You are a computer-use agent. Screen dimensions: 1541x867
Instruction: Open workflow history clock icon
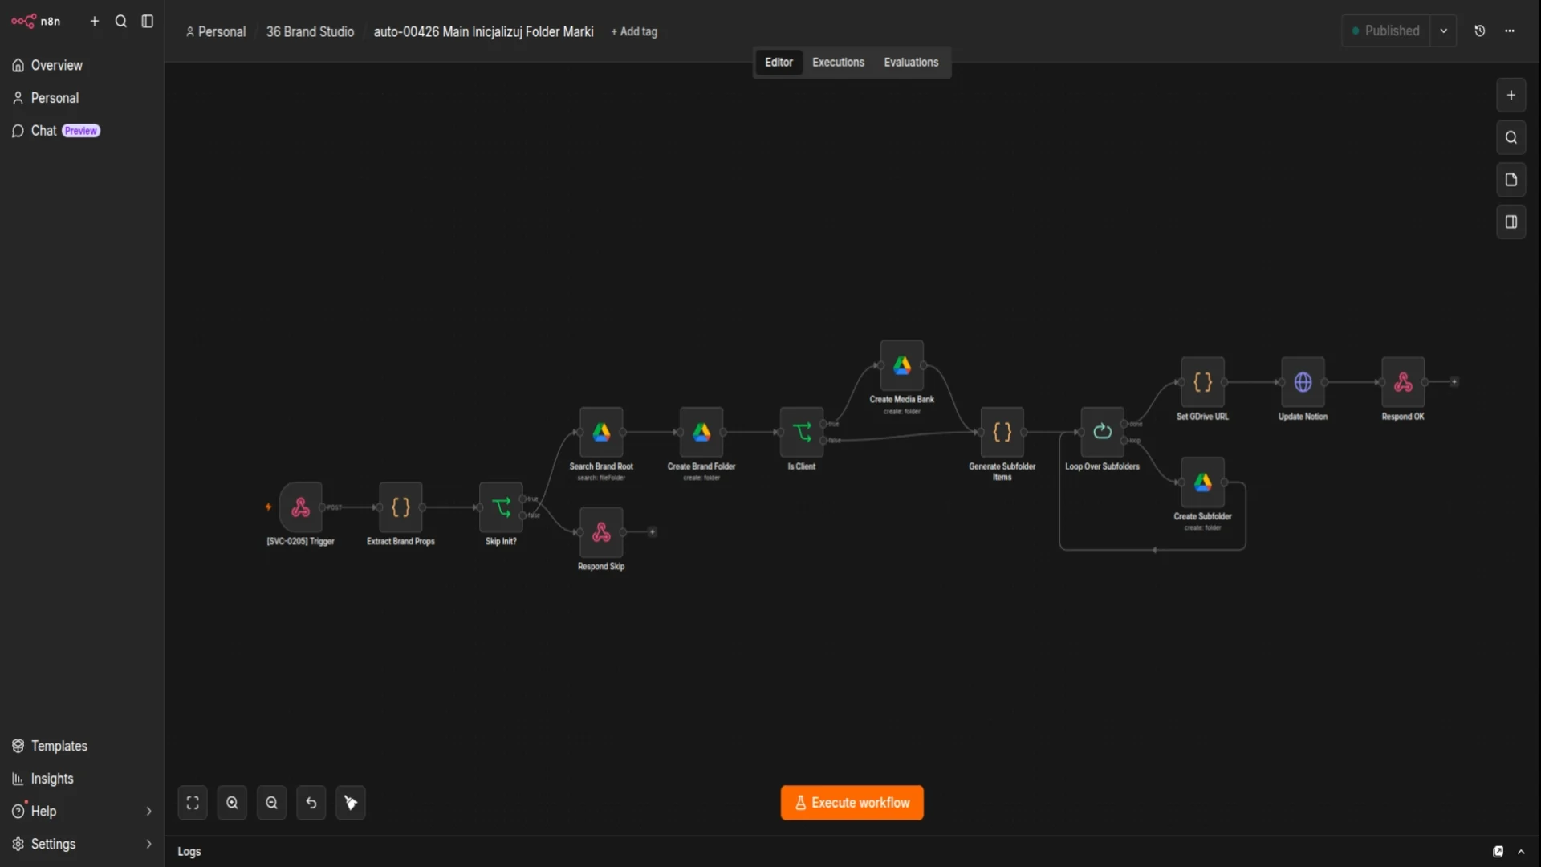pyautogui.click(x=1480, y=31)
